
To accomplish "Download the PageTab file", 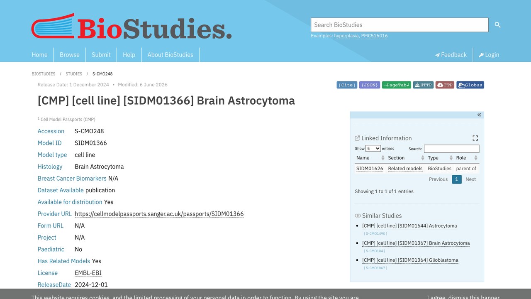I will coord(397,85).
